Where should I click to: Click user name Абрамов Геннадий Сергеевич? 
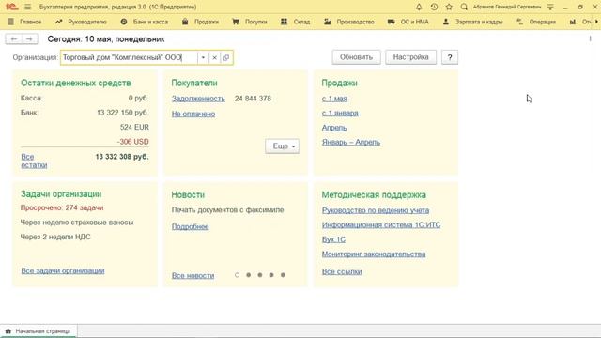(x=507, y=7)
